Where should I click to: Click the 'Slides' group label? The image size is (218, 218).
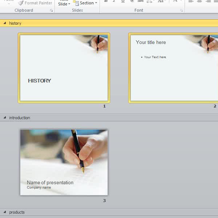77,10
